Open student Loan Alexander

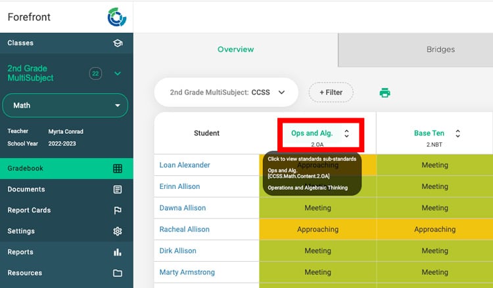[x=185, y=165]
